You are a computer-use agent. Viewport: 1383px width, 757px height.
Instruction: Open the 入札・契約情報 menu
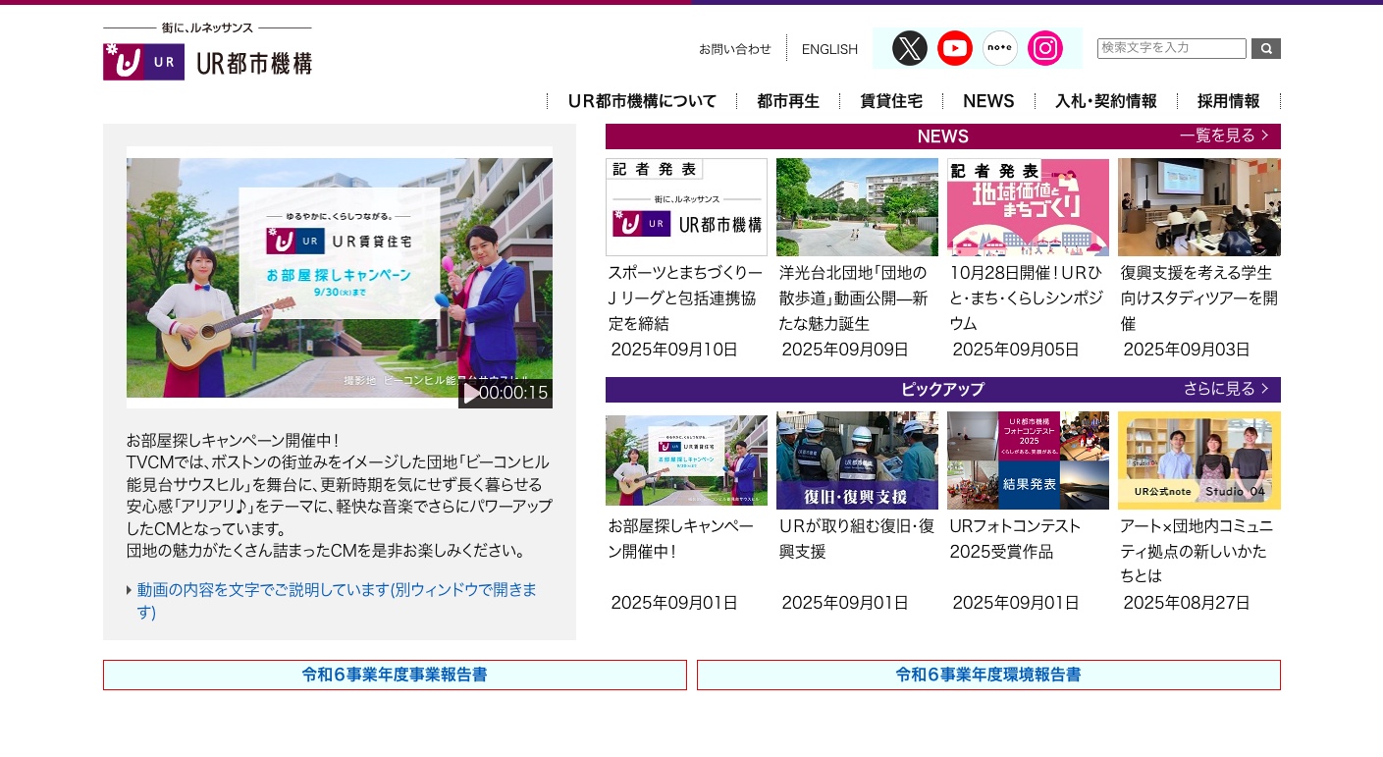point(1105,100)
